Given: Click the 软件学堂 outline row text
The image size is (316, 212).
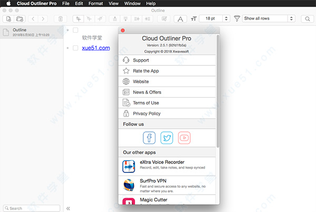Looking at the screenshot, I should [x=92, y=37].
